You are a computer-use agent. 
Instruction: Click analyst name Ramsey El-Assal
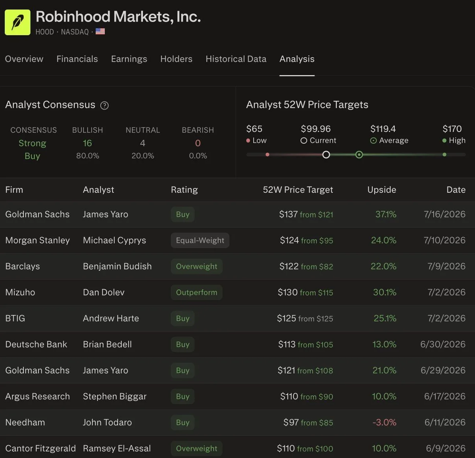tap(117, 448)
